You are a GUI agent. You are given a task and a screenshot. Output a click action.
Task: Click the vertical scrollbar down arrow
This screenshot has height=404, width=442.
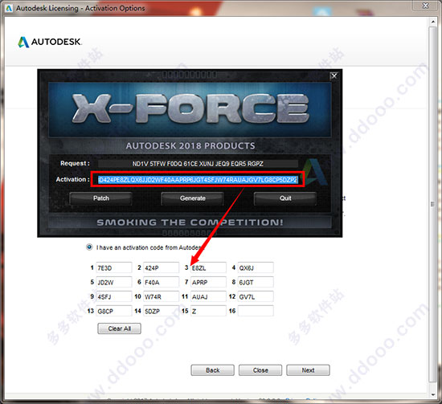(433, 395)
